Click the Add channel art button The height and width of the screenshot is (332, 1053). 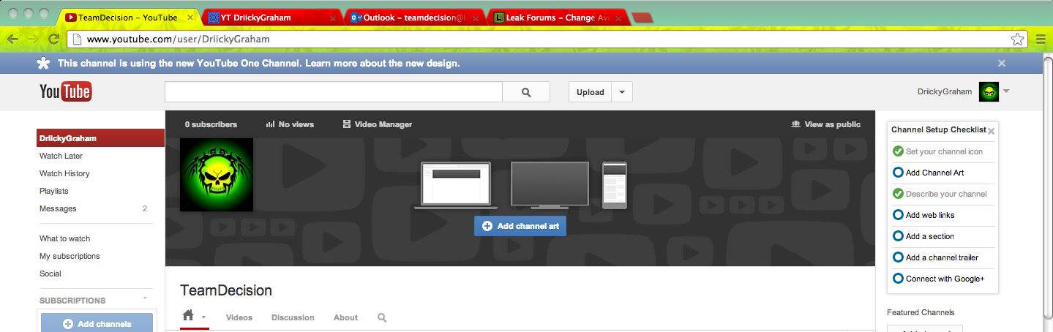pyautogui.click(x=520, y=226)
